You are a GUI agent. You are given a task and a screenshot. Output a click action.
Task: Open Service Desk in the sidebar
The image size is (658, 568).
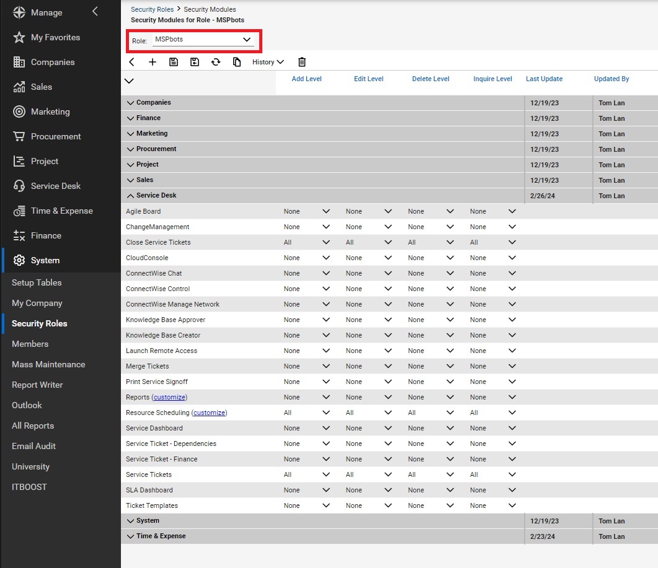55,186
